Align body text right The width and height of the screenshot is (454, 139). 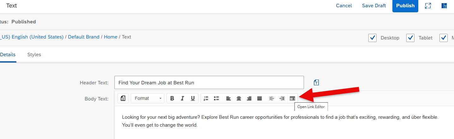tap(249, 98)
